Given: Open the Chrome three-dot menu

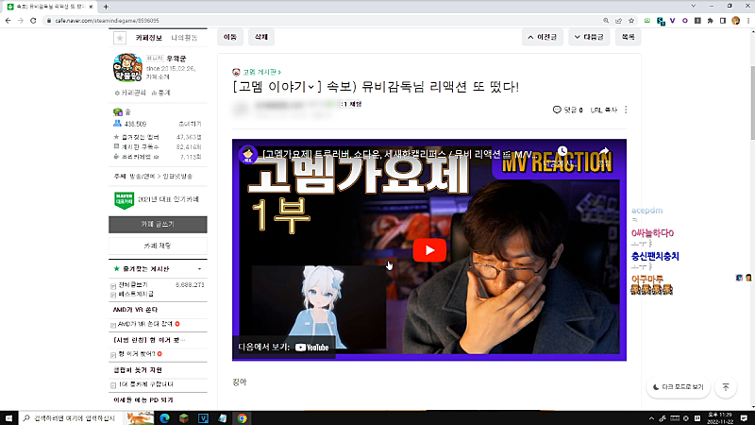Looking at the screenshot, I should pyautogui.click(x=748, y=21).
